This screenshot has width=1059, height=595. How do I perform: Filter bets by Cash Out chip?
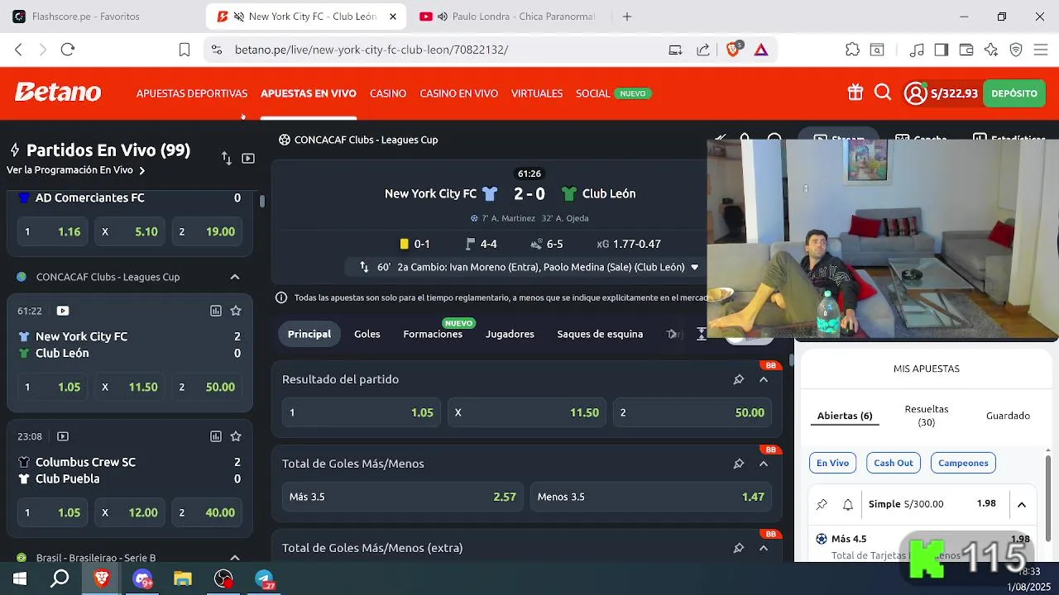894,463
